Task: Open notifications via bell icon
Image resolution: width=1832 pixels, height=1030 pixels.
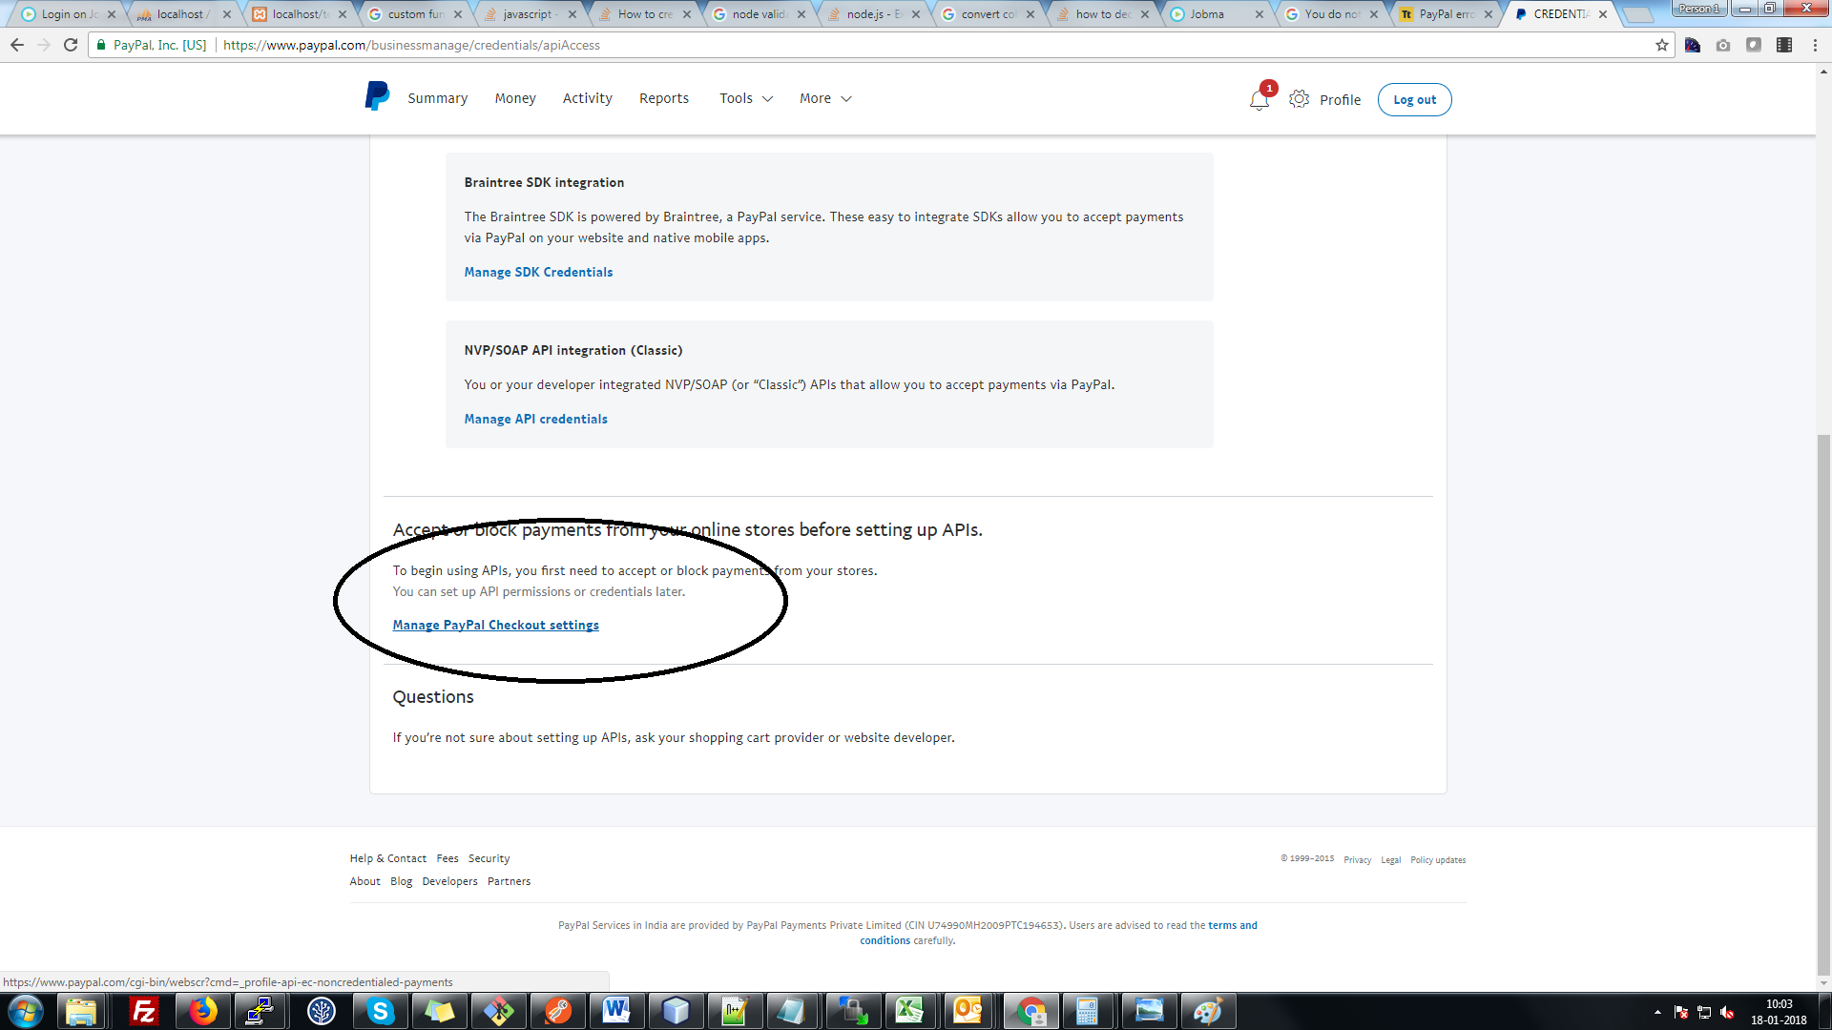Action: pyautogui.click(x=1258, y=98)
